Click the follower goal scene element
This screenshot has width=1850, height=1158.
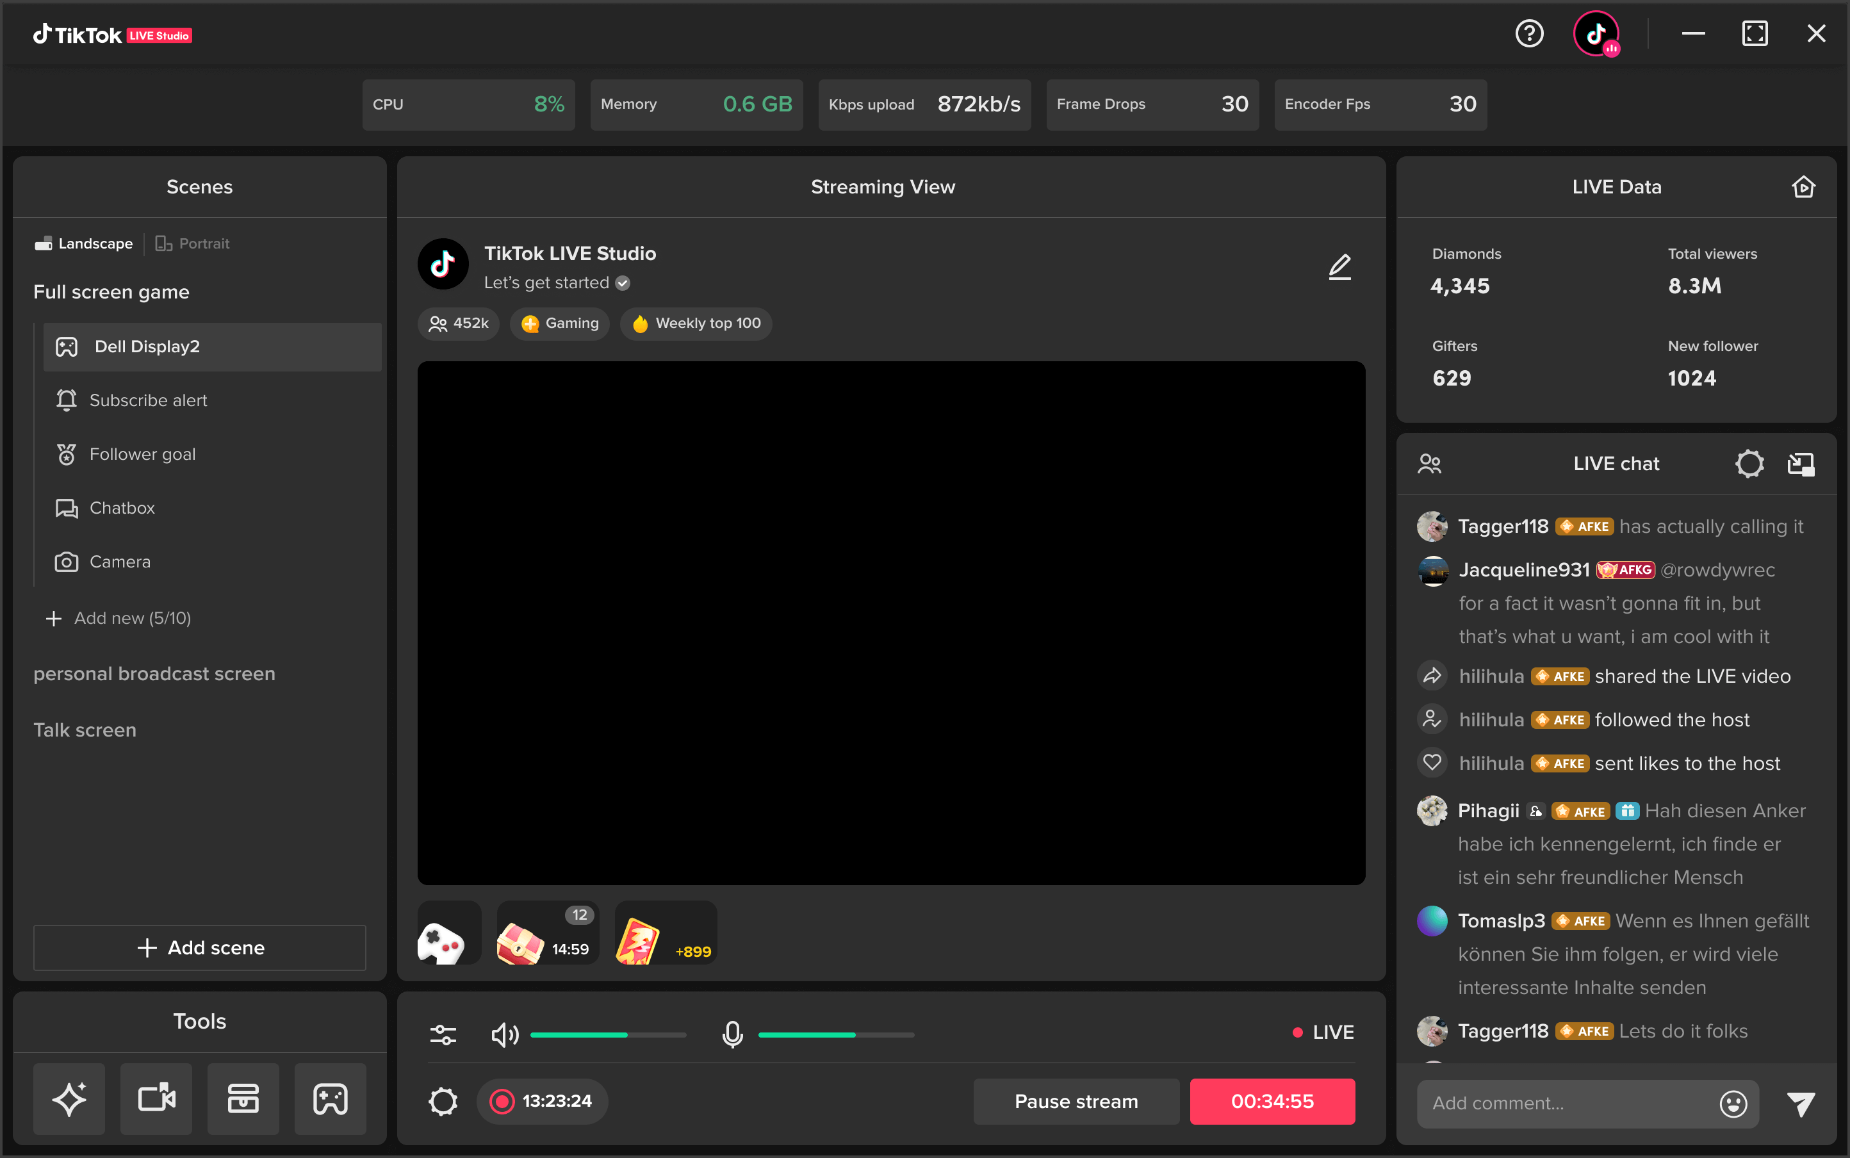pyautogui.click(x=143, y=453)
